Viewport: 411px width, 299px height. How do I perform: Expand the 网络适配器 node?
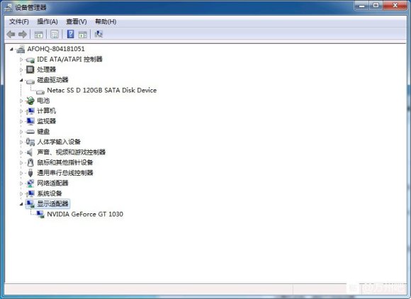coord(21,184)
